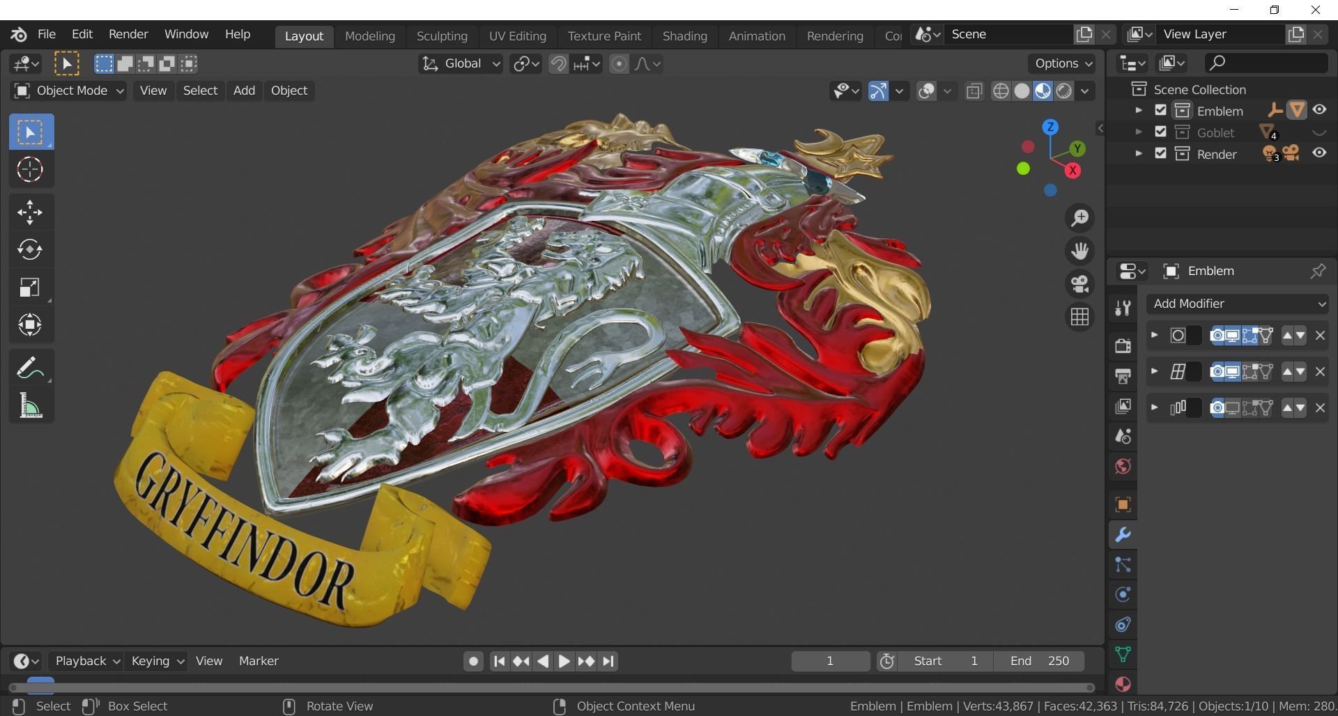Hide the Emblem collection with eye icon

(x=1319, y=110)
